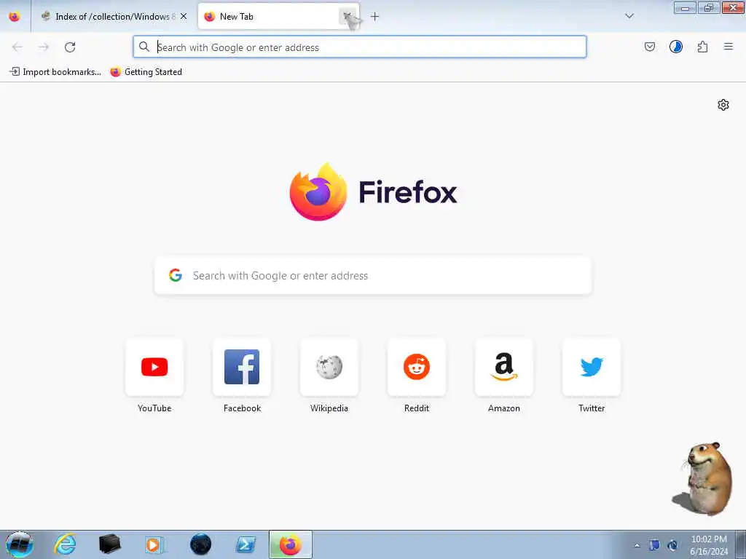Open the Getting Started bookmark
This screenshot has width=746, height=559.
146,72
